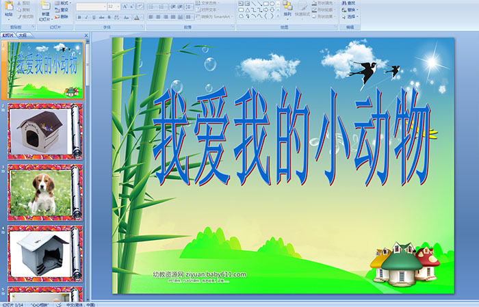Switch to the Outline (大纲) tab
Viewport: 479px width, 307px height.
[x=23, y=35]
